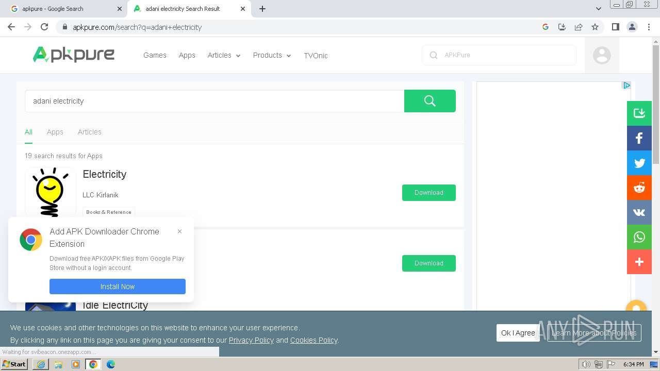Viewport: 660px width, 371px height.
Task: Click Download button for Electricity app
Action: 429,193
